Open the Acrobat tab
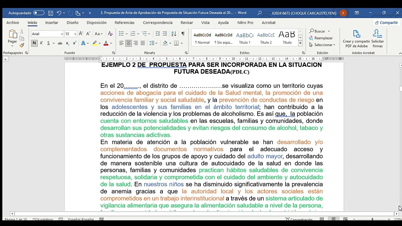The width and height of the screenshot is (402, 226). click(269, 23)
